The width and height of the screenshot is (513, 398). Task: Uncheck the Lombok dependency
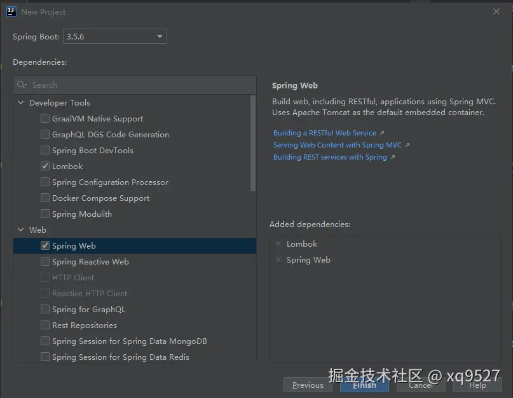(x=45, y=166)
